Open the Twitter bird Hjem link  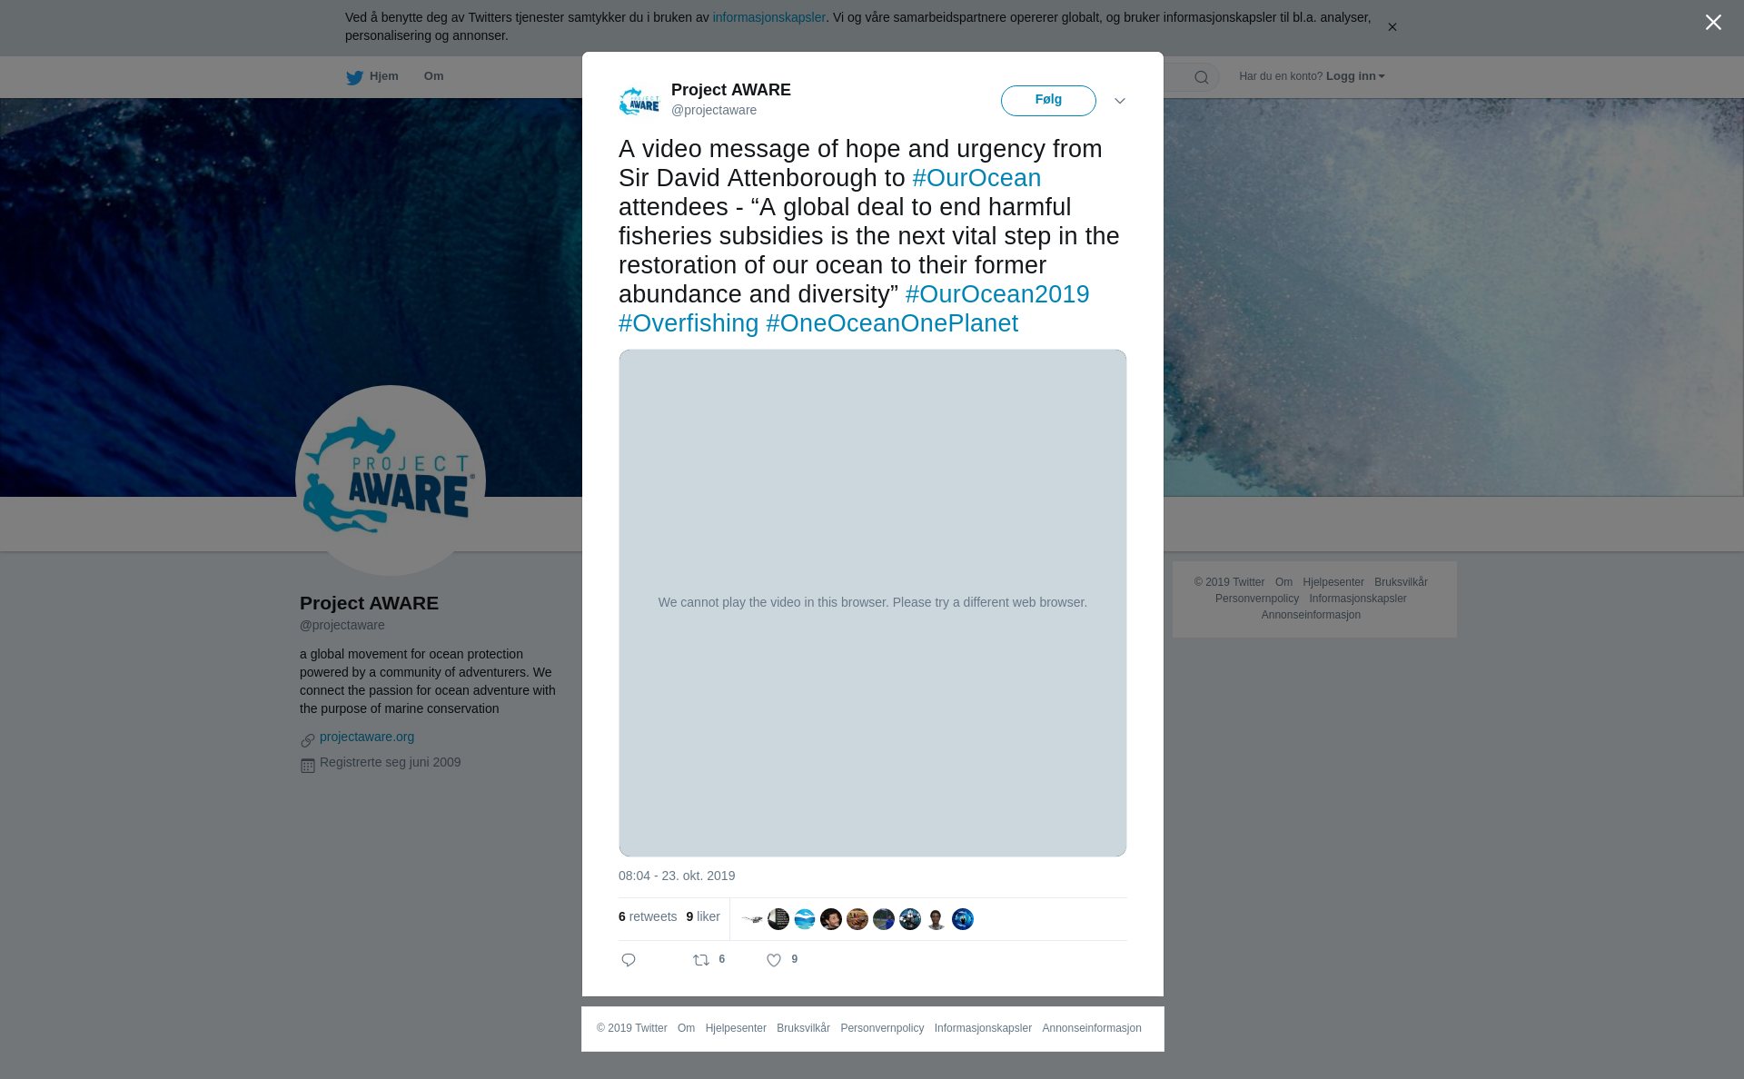(372, 76)
